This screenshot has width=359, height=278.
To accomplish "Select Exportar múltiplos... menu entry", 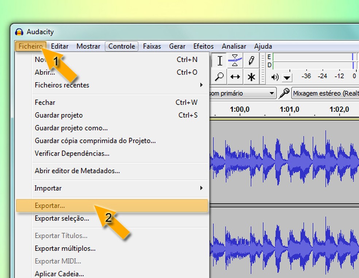I will [65, 248].
